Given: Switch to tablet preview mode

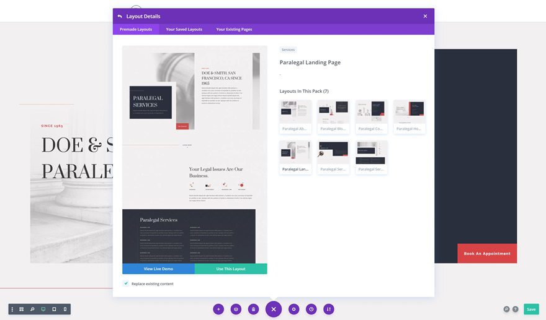Looking at the screenshot, I should (54, 309).
